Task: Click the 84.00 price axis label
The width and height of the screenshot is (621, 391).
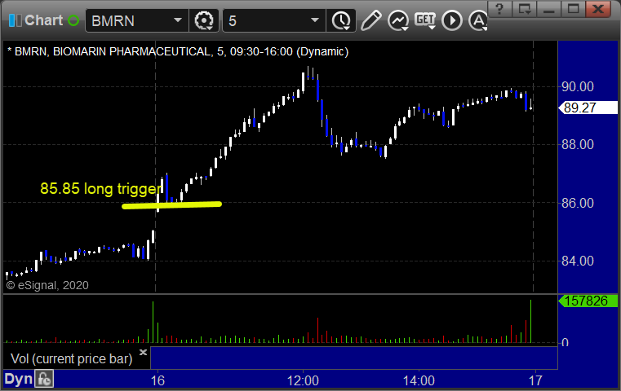Action: point(578,261)
